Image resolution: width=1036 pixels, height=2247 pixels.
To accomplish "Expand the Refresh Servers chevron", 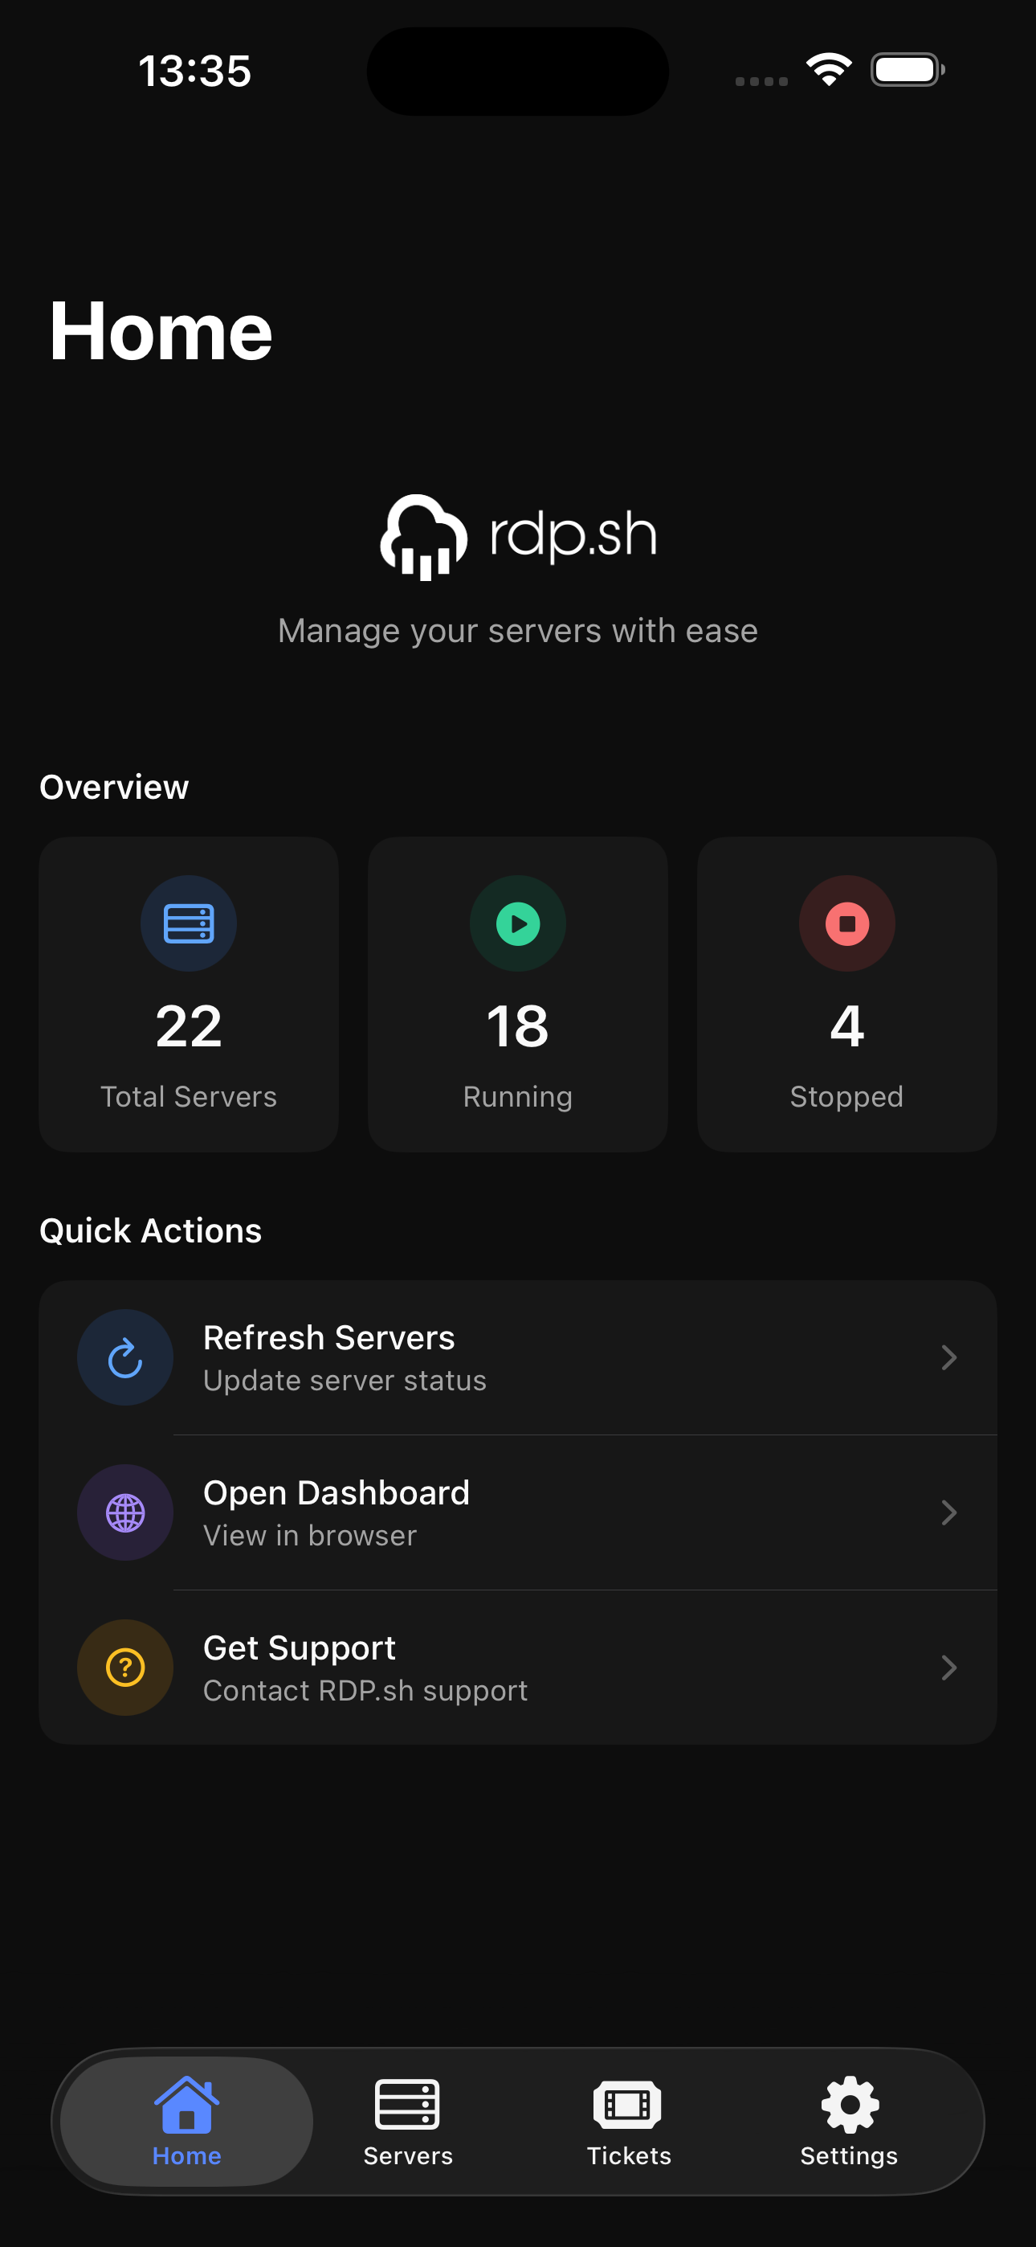I will tap(949, 1357).
